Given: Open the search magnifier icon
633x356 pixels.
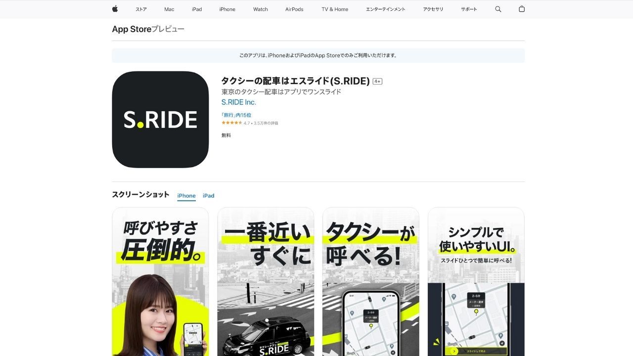Looking at the screenshot, I should point(498,9).
